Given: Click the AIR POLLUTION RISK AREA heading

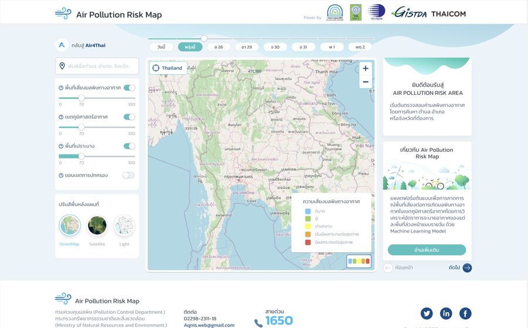Looking at the screenshot, I should (428, 93).
